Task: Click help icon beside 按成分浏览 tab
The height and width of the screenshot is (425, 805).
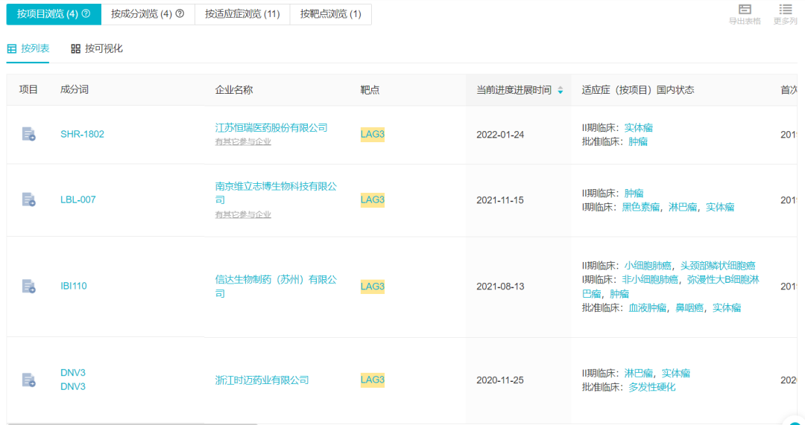Action: 180,13
